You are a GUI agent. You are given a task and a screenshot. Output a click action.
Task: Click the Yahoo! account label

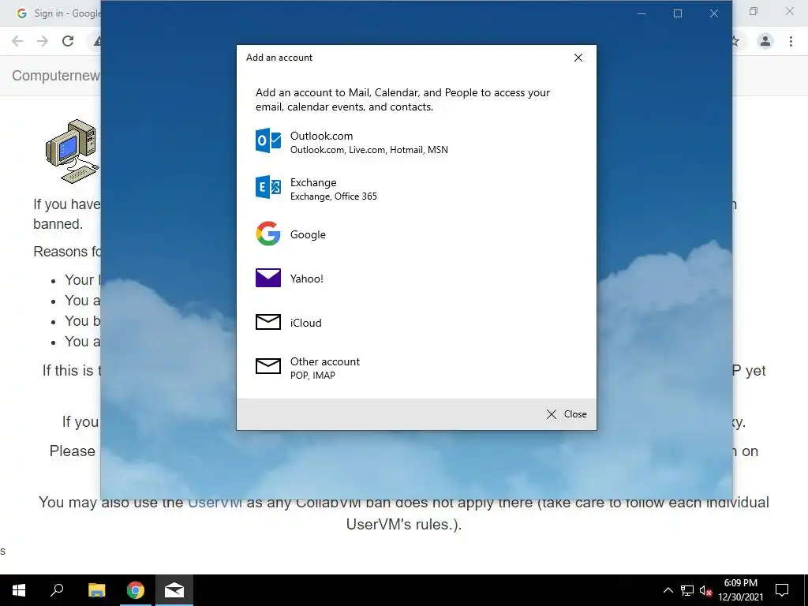click(x=307, y=279)
